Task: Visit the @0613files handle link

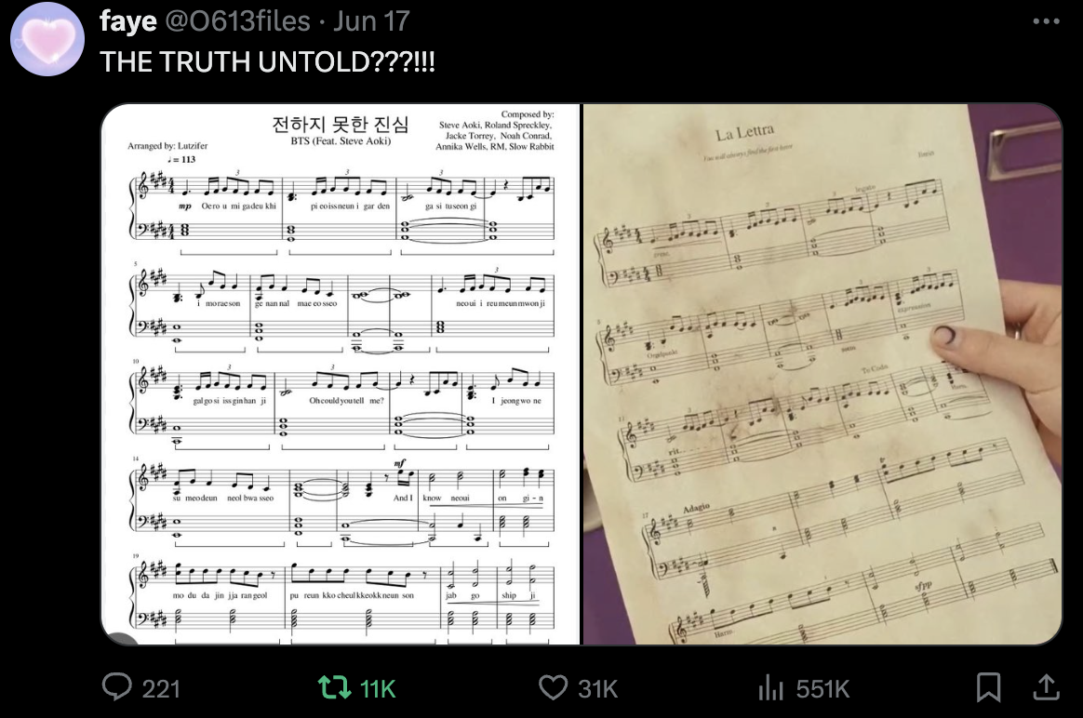Action: (237, 20)
